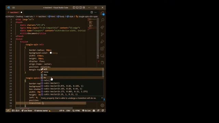Viewport: 219px width, 123px height.
Task: Select the '0ms' suggestion
Action: tap(72, 75)
